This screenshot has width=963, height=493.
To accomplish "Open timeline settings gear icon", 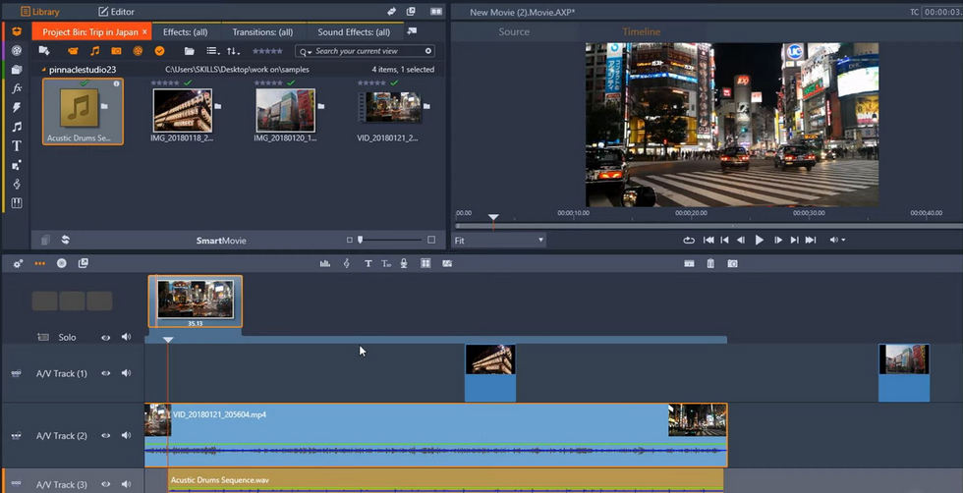I will pos(19,263).
